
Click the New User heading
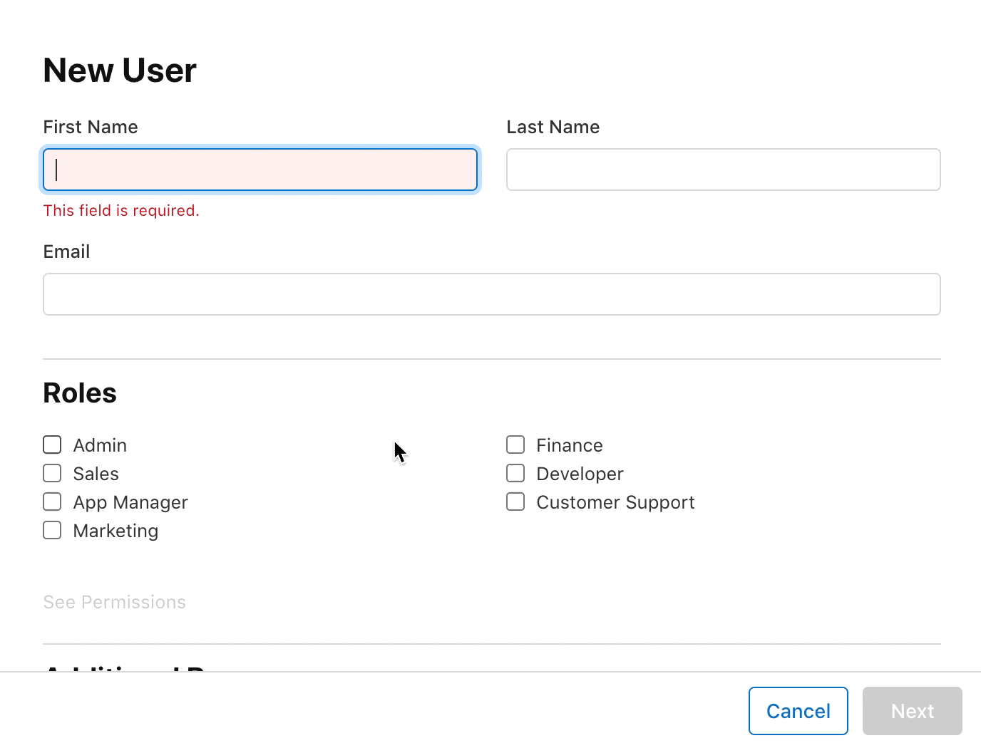click(x=120, y=71)
